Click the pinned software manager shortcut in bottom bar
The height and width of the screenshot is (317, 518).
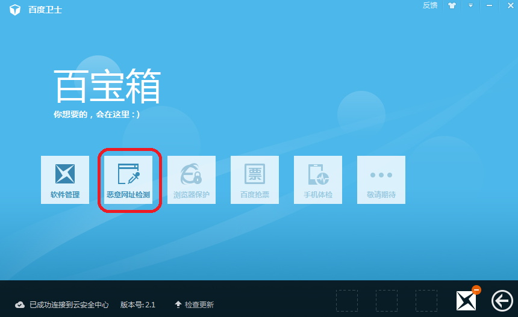pyautogui.click(x=466, y=301)
